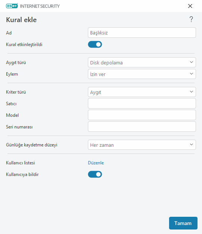Select the Model input field
The width and height of the screenshot is (202, 234).
point(142,115)
